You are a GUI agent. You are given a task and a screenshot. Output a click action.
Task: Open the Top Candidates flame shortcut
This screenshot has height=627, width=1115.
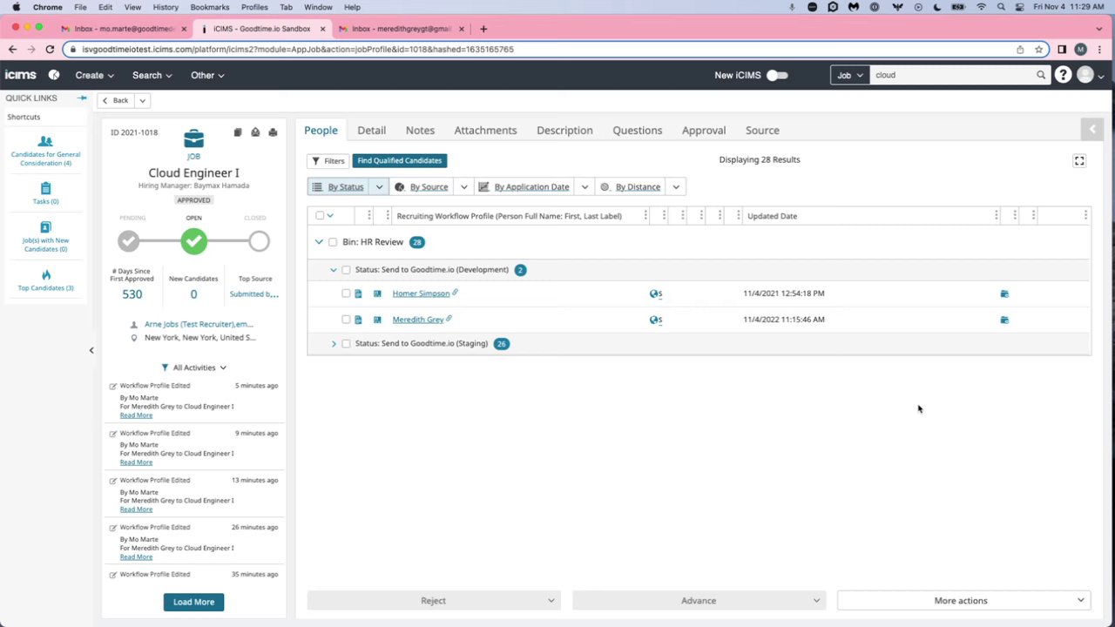(x=45, y=280)
